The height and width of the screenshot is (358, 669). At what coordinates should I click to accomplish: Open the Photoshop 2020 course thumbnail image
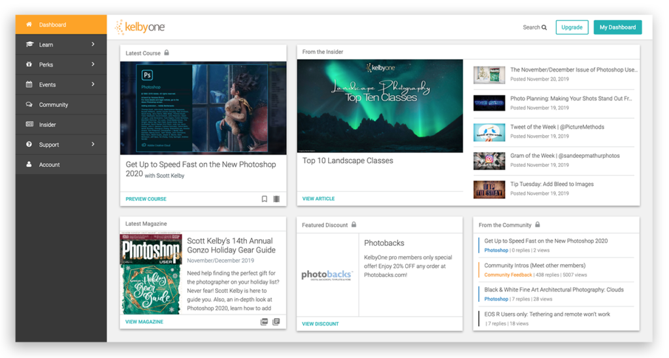(x=203, y=108)
